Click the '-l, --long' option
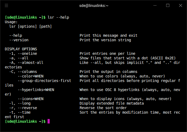The width and height of the screenshot is (187, 132). pos(20,103)
